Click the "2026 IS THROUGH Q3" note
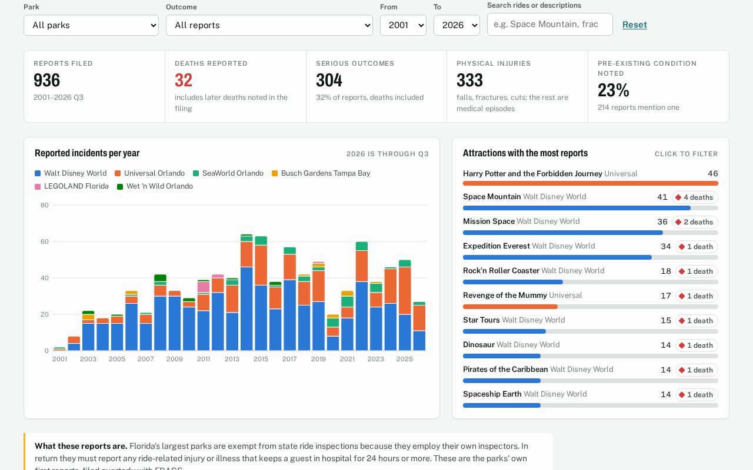The height and width of the screenshot is (470, 753). click(388, 154)
